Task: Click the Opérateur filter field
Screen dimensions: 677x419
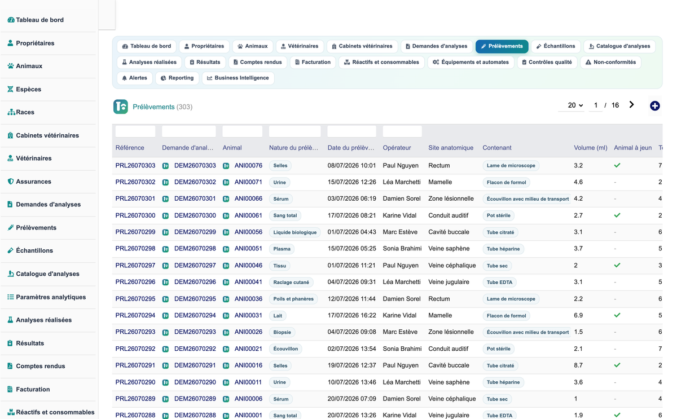Action: (402, 131)
